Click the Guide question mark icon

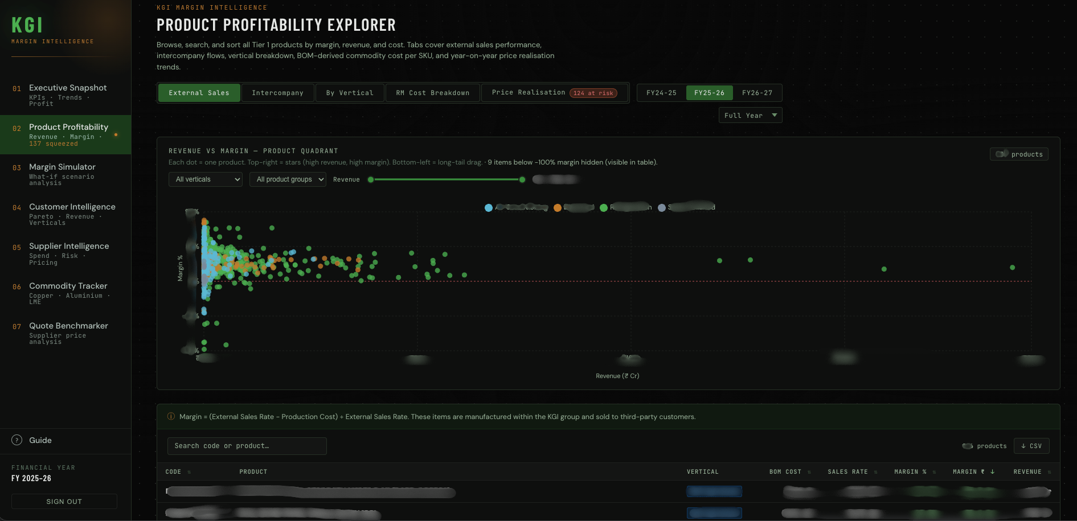17,440
